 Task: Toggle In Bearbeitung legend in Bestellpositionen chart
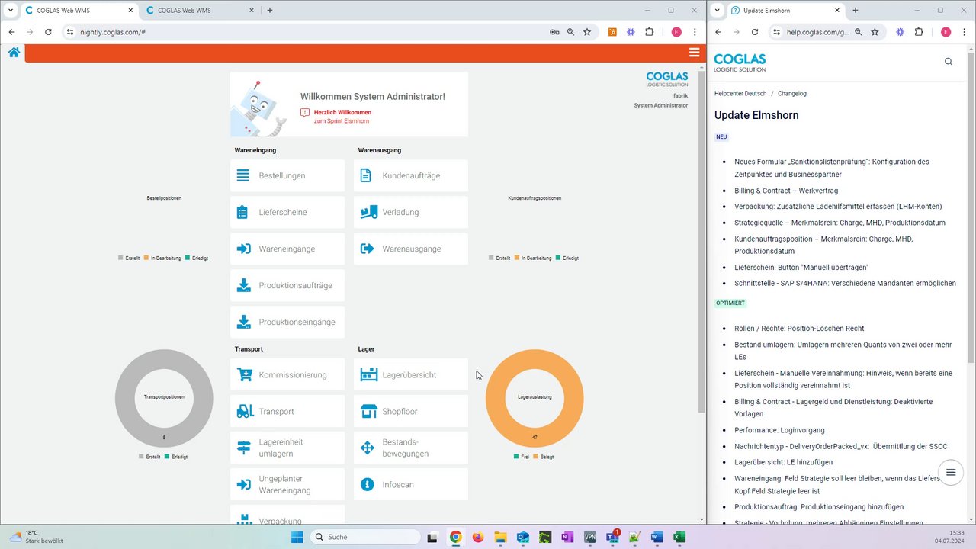[x=162, y=258]
